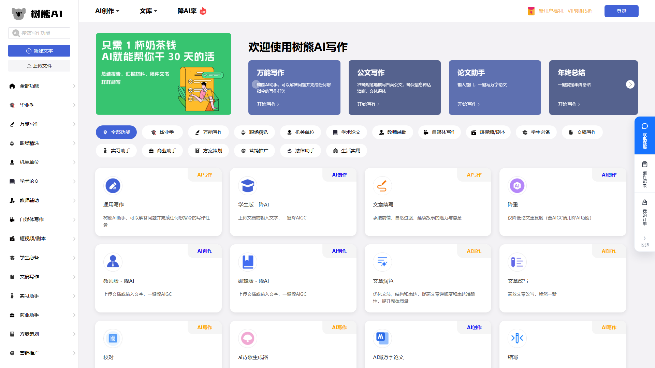
Task: Open the 商业助手 sidebar item
Action: (x=39, y=315)
